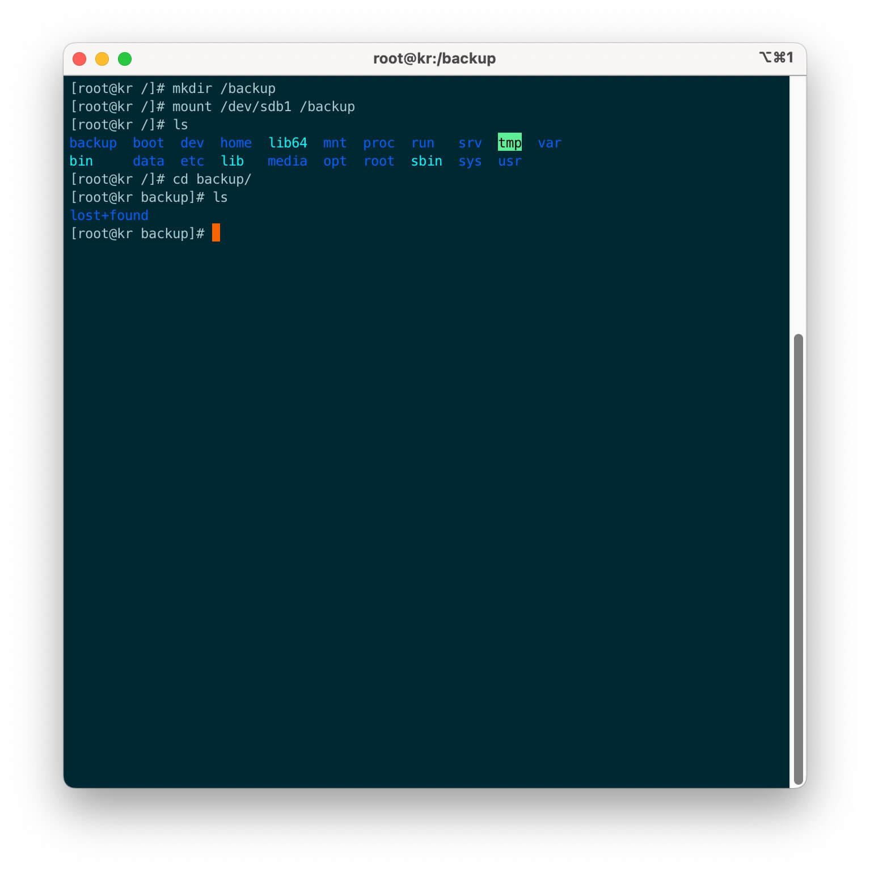Image resolution: width=870 pixels, height=872 pixels.
Task: Click the 'usr' directory name
Action: [x=510, y=161]
